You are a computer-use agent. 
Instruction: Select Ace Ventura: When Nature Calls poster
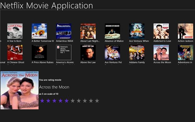pos(137,31)
